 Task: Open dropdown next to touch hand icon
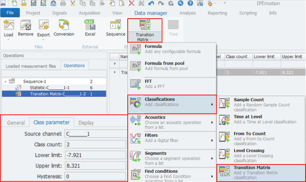215,3
